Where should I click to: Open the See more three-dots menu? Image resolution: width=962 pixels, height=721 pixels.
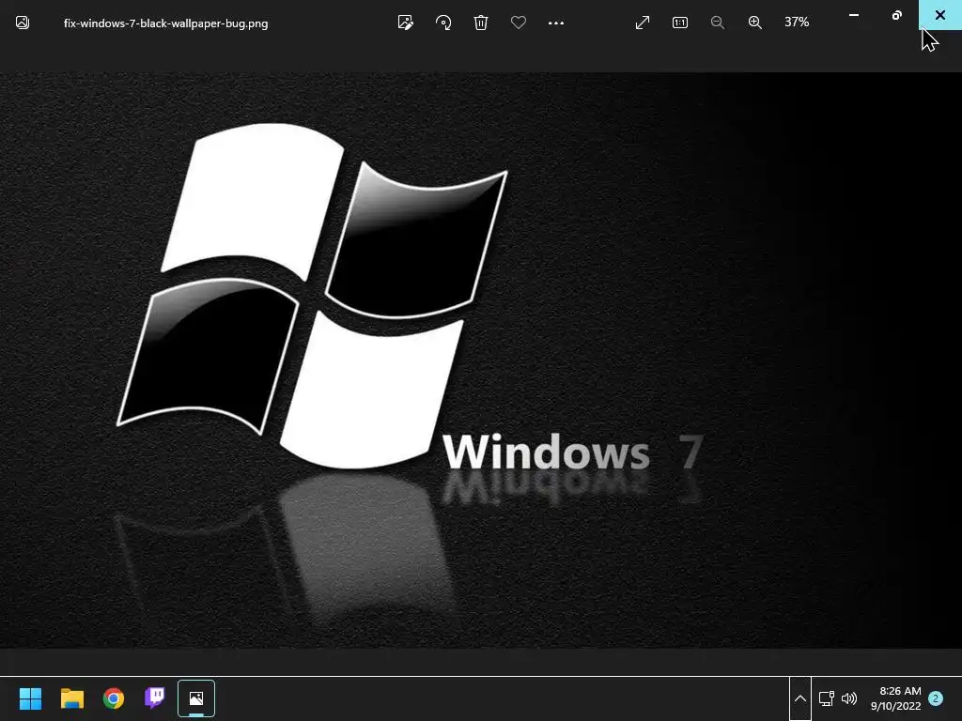pos(556,23)
